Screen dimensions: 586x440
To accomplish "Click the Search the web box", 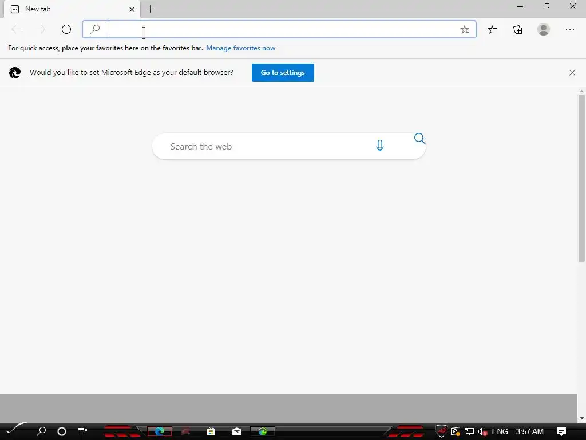I will coord(289,146).
